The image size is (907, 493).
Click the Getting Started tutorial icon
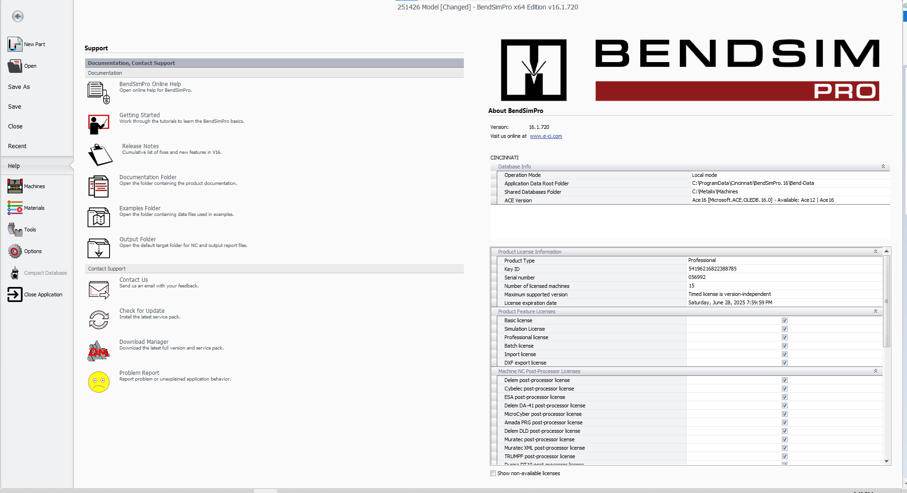(x=99, y=124)
